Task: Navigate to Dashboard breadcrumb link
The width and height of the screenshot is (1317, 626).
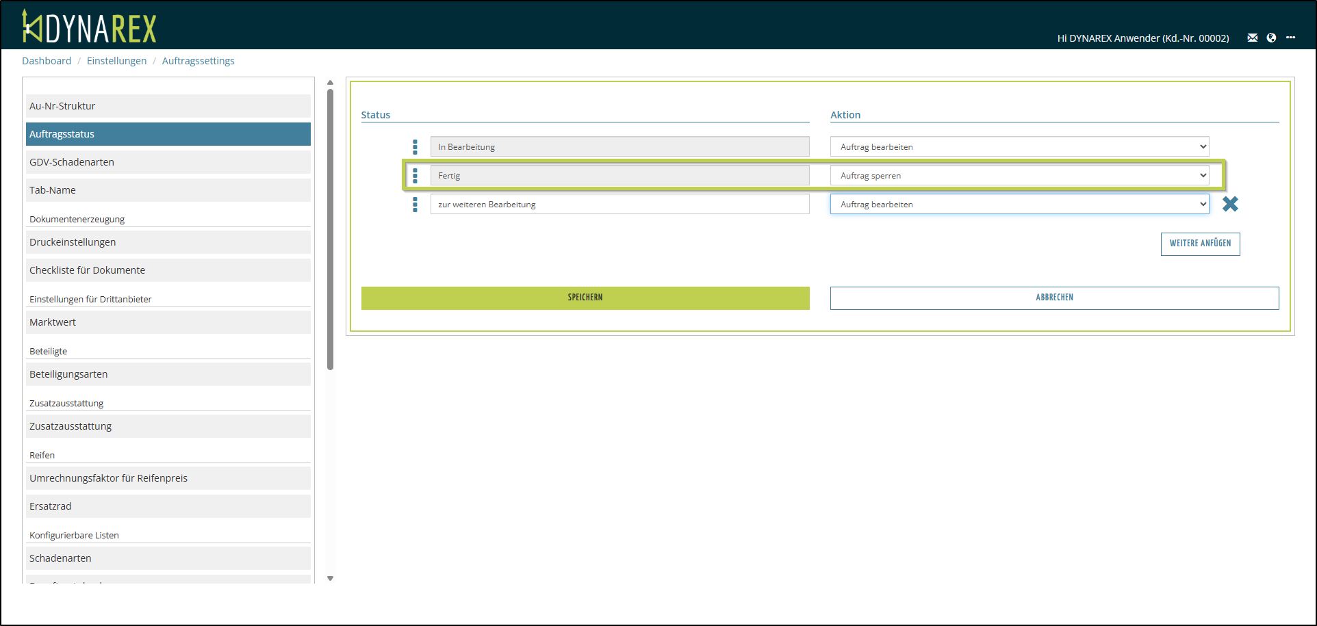Action: pos(47,61)
